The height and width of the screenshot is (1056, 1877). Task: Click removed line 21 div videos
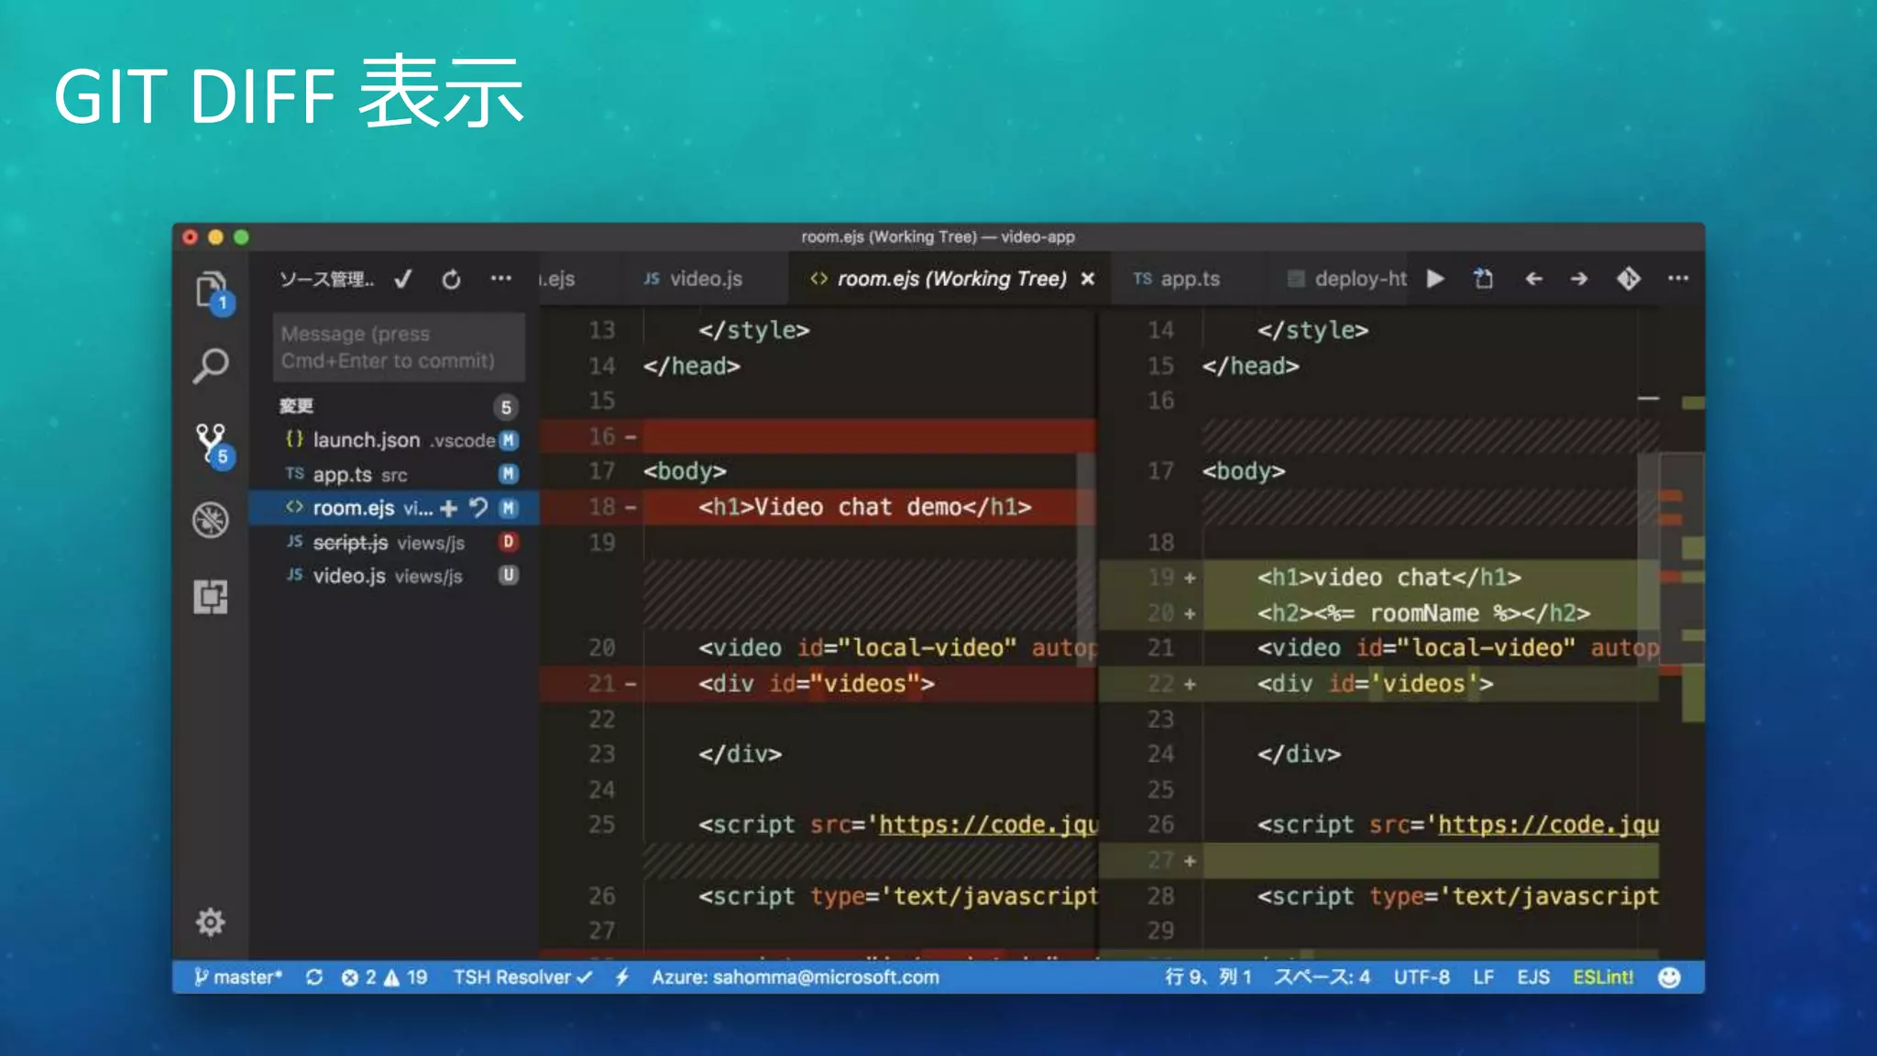pos(816,684)
